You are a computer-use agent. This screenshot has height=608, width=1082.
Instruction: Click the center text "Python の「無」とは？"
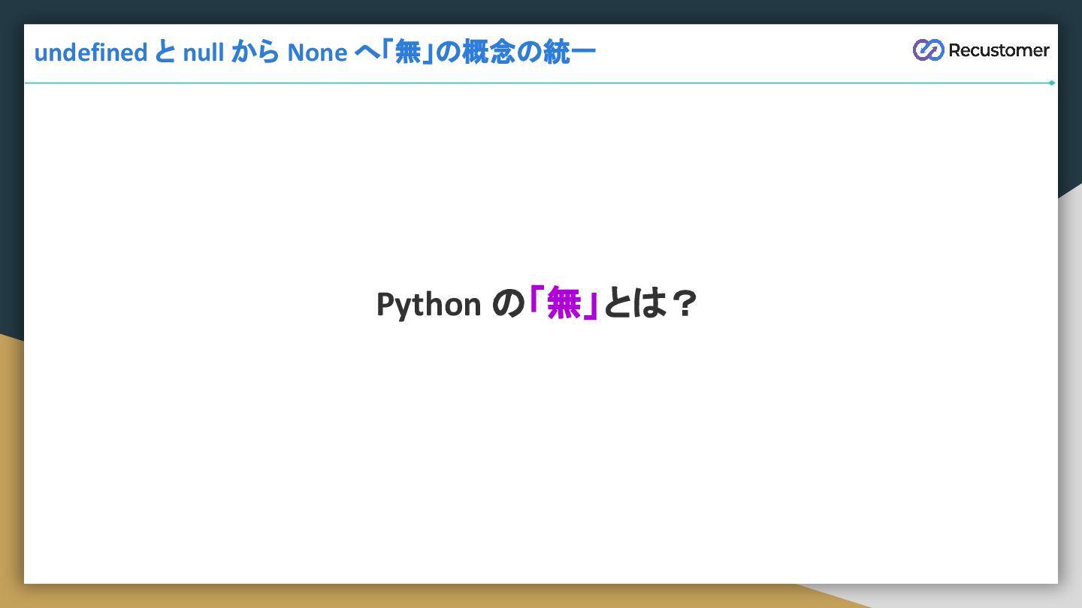tap(537, 304)
